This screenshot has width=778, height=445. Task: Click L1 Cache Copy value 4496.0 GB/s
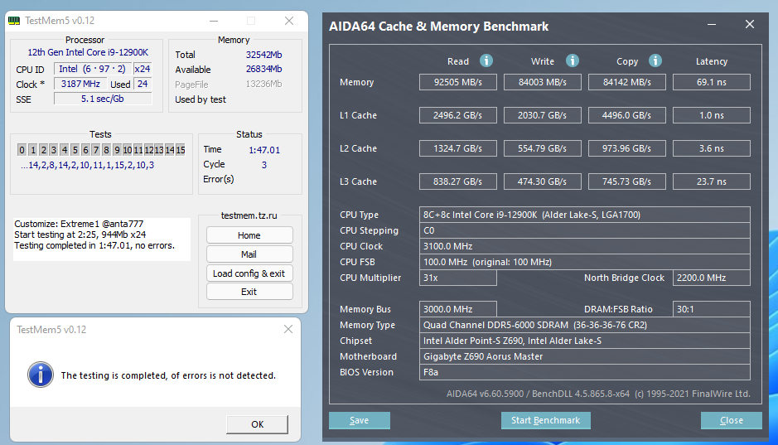(x=626, y=115)
